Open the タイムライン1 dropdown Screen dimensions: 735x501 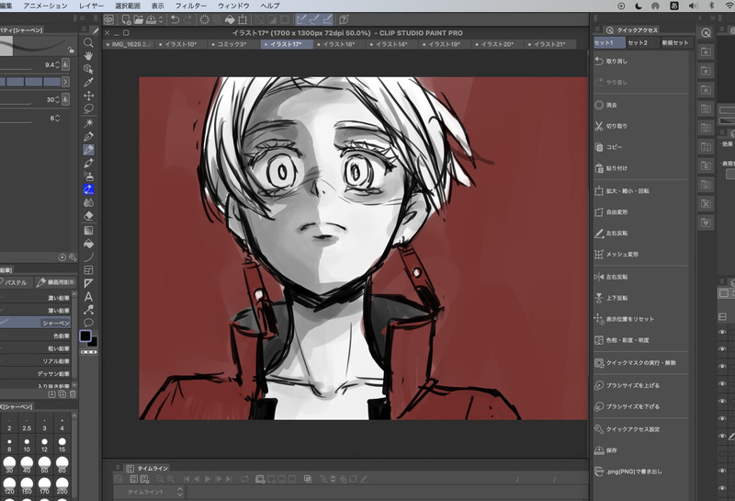pos(180,492)
